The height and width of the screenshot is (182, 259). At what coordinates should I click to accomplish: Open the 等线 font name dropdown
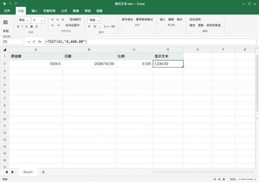[24, 20]
